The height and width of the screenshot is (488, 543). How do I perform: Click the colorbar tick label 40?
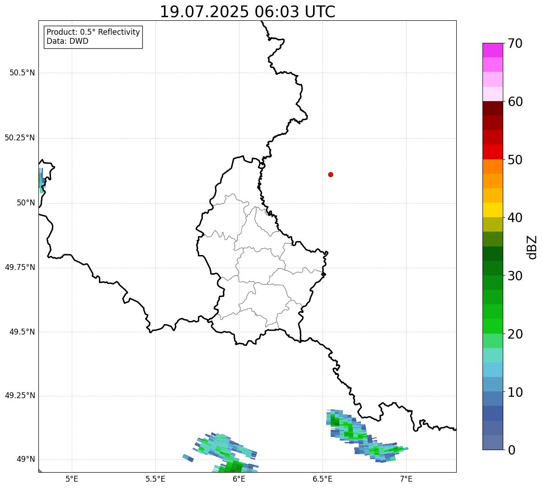(x=515, y=218)
